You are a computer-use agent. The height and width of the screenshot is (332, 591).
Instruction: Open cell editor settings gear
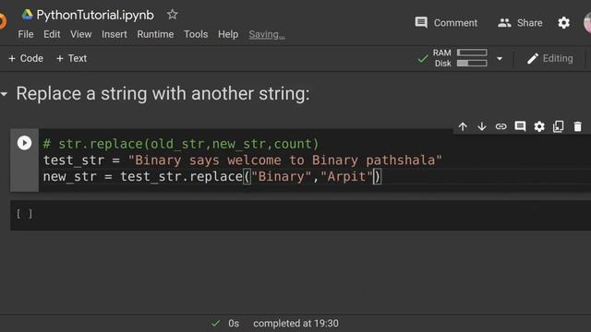pos(539,126)
